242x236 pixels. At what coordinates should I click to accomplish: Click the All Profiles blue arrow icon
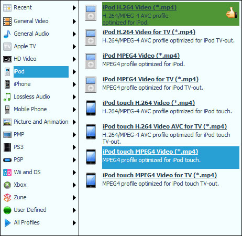[7, 223]
